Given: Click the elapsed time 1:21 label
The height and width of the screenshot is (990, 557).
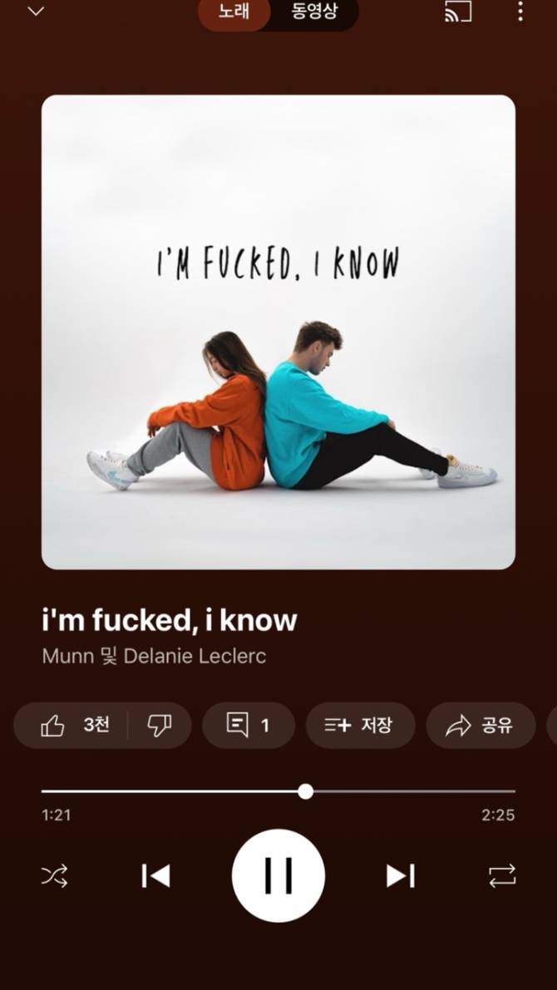Looking at the screenshot, I should (57, 815).
